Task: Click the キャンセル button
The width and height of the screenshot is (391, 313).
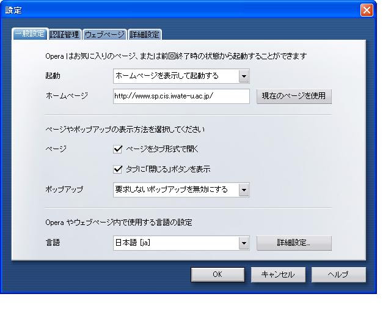Action: pos(278,274)
